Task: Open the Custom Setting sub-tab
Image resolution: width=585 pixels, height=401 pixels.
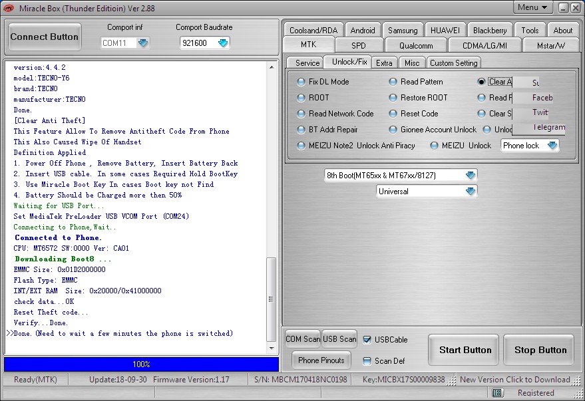Action: click(453, 63)
